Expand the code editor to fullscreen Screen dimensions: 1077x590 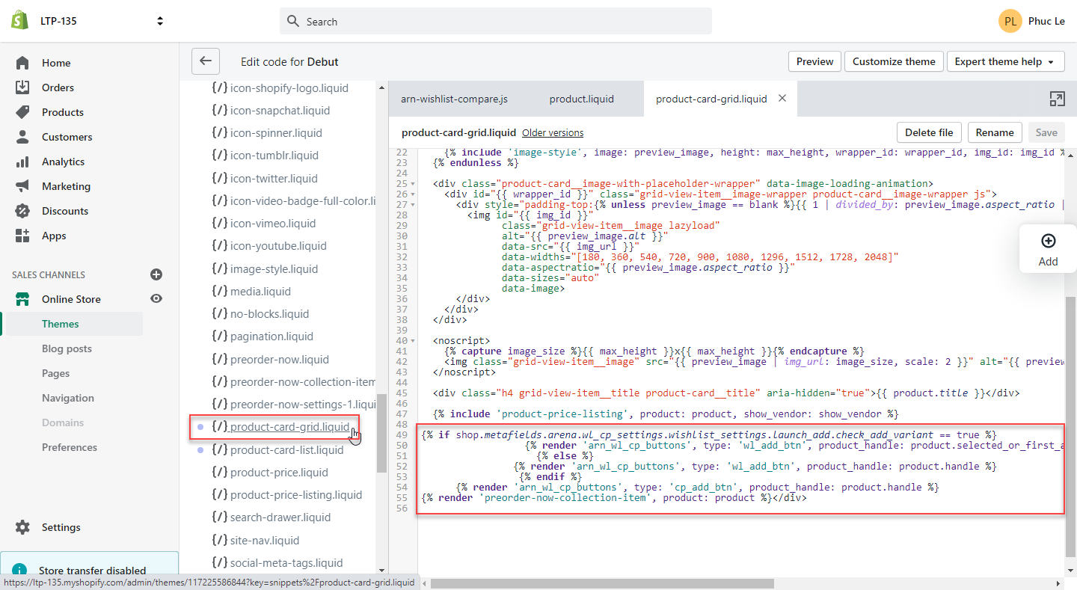pyautogui.click(x=1057, y=98)
